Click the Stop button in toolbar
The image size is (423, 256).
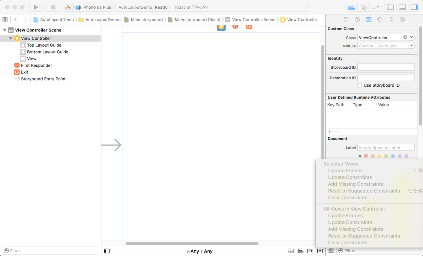click(53, 7)
